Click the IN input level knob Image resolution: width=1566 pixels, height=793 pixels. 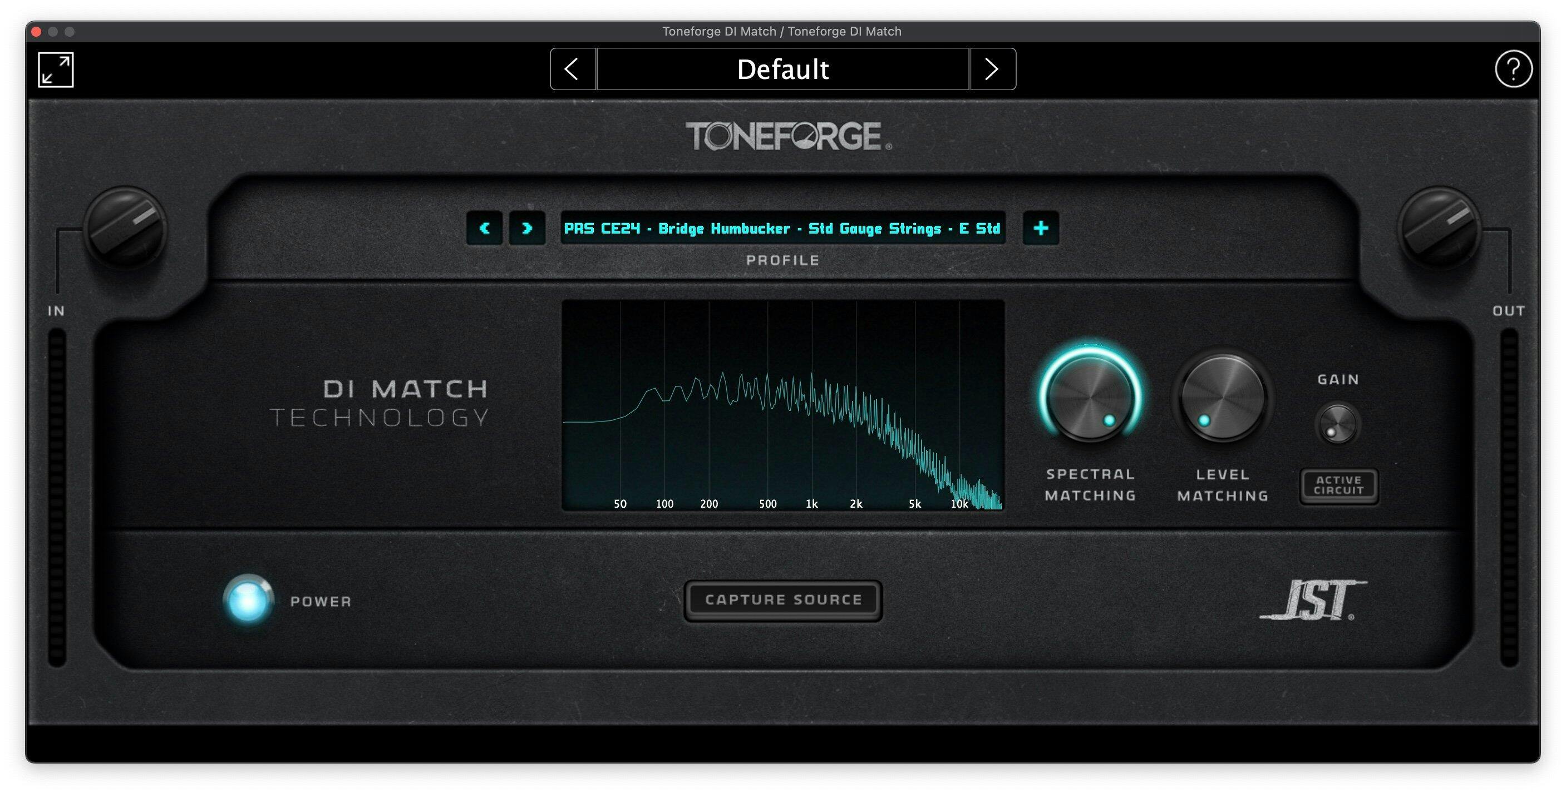(x=126, y=227)
